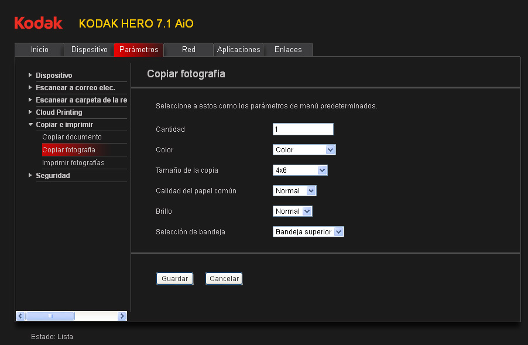The width and height of the screenshot is (528, 345).
Task: Click the 'Tamaño de la copia' label
Action: (187, 170)
